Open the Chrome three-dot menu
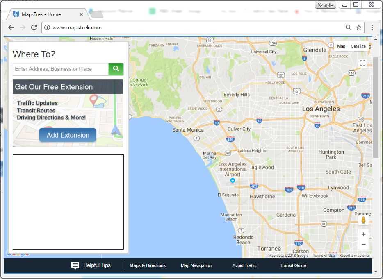Viewport: 383px width, 279px height. point(372,27)
